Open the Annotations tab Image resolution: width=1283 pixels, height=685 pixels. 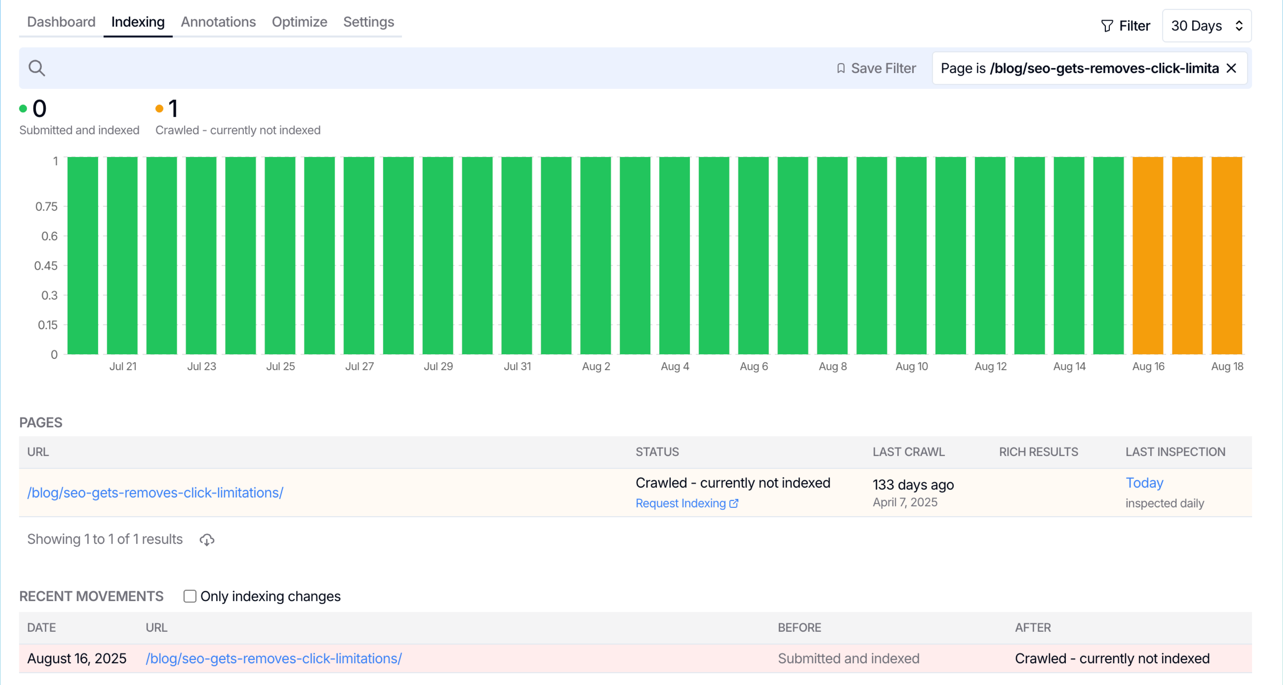coord(218,22)
